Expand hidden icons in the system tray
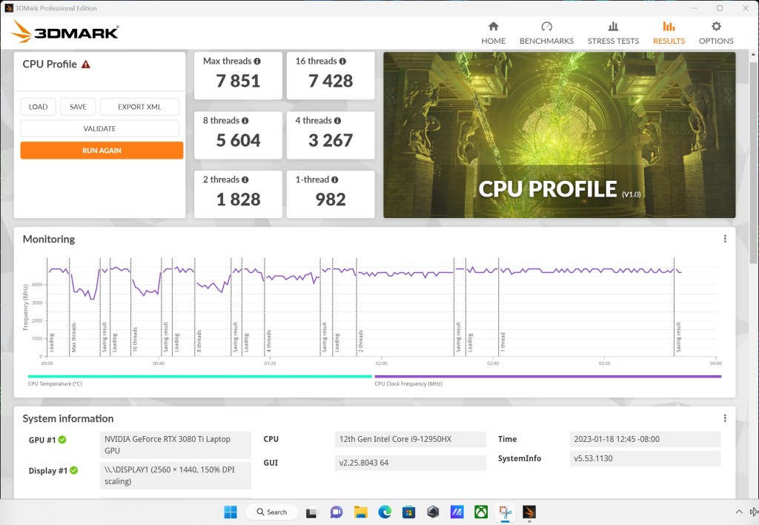This screenshot has width=759, height=525. click(739, 512)
